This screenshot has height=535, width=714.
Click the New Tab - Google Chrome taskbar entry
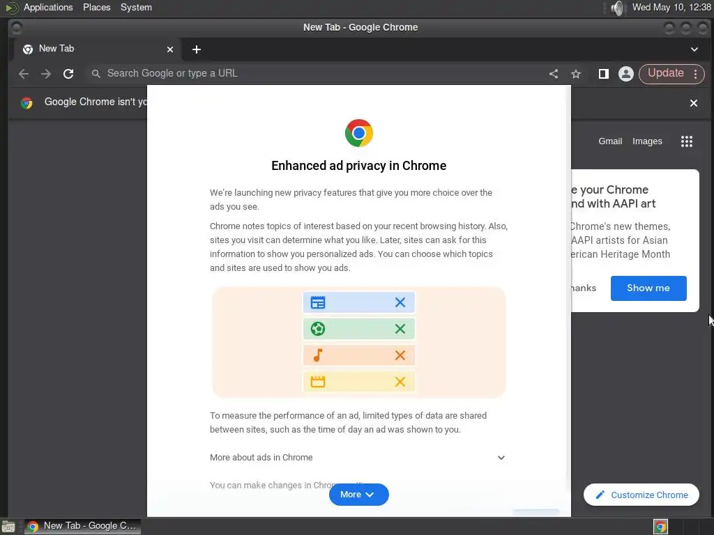click(x=82, y=527)
